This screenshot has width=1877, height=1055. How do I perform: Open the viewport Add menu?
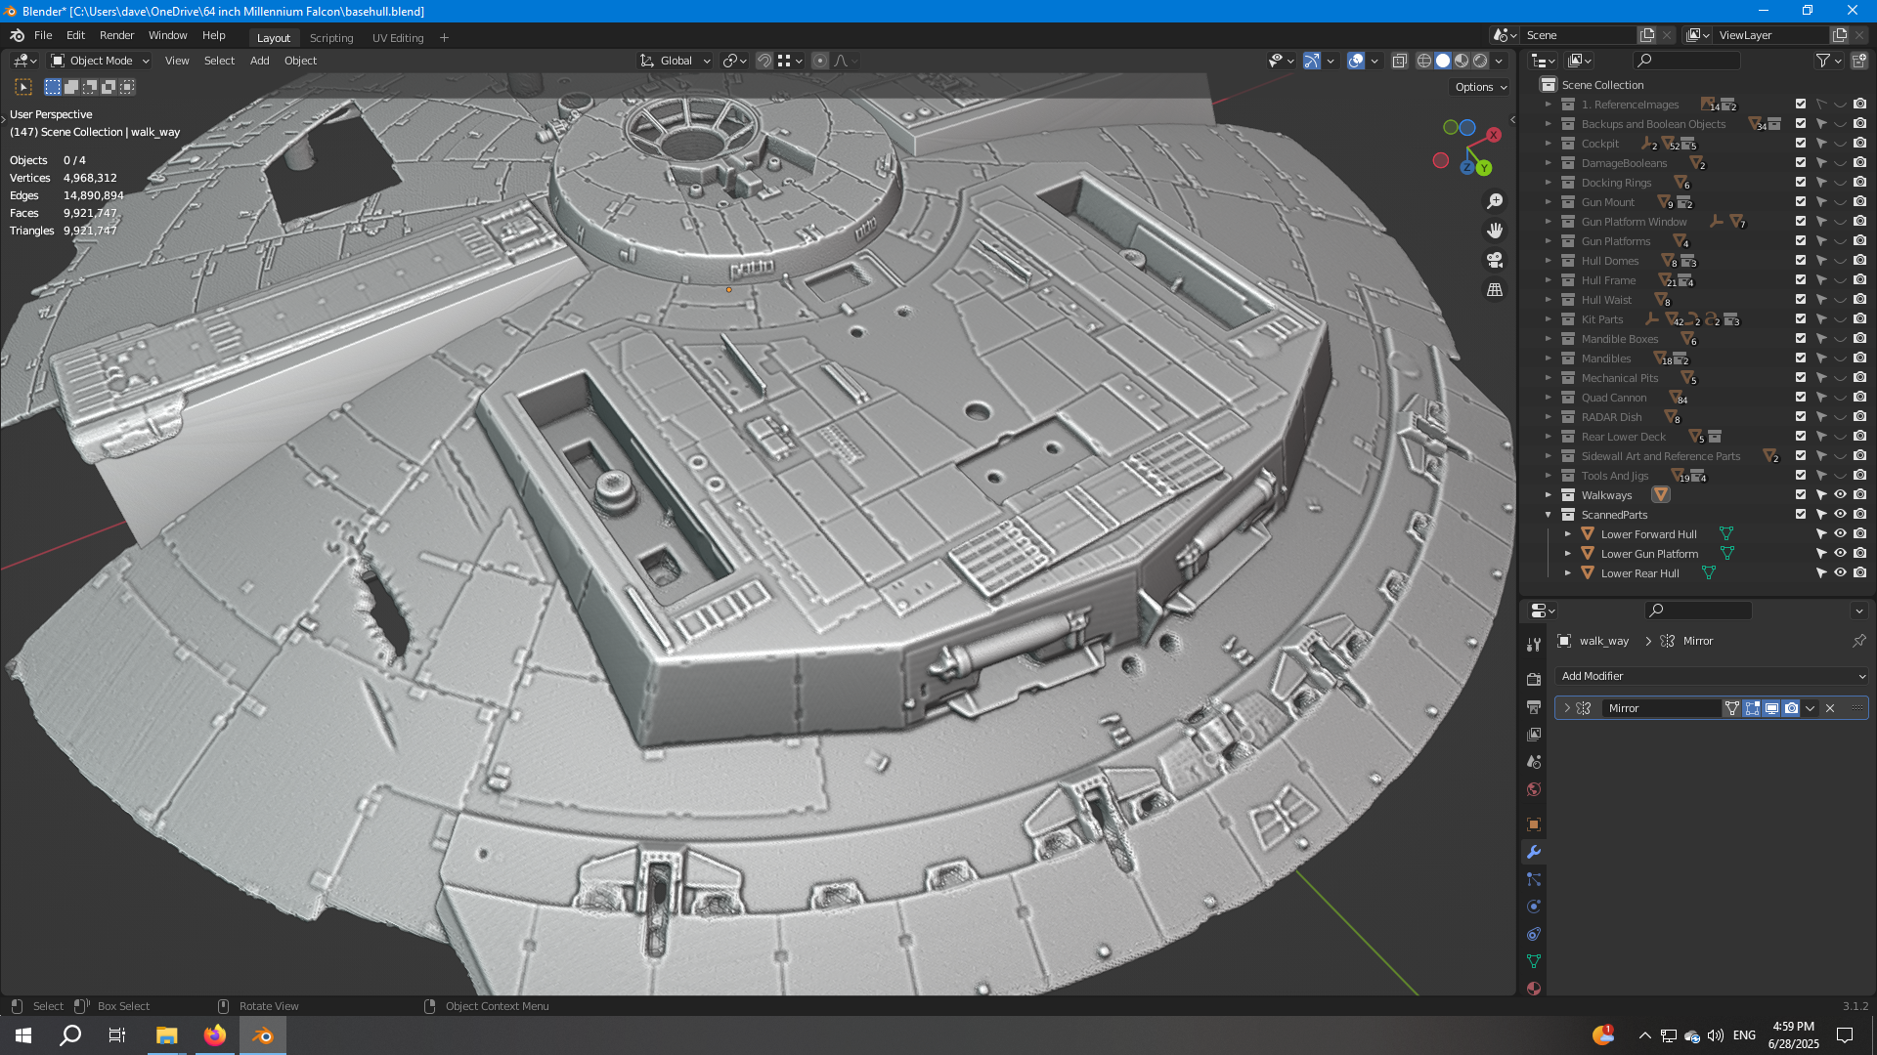(x=259, y=61)
